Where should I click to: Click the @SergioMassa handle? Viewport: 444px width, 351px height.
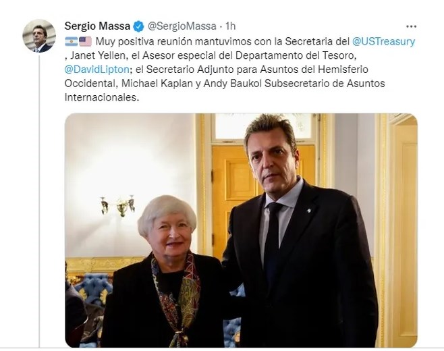coord(182,26)
